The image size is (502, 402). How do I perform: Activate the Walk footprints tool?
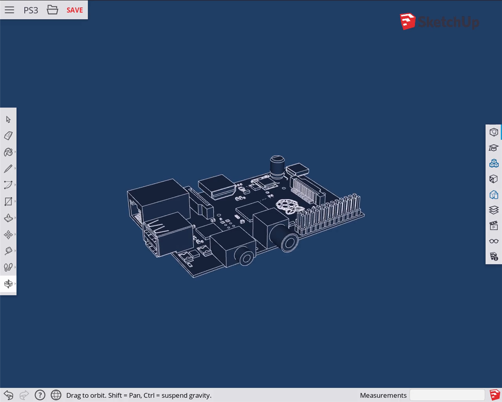(x=8, y=267)
